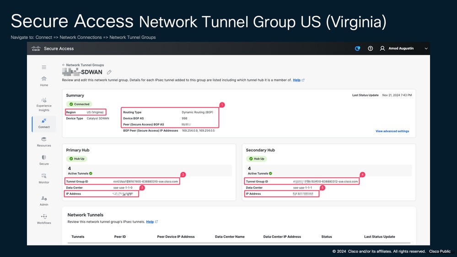457x257 pixels.
Task: Open Monitor in sidebar
Action: 44,179
